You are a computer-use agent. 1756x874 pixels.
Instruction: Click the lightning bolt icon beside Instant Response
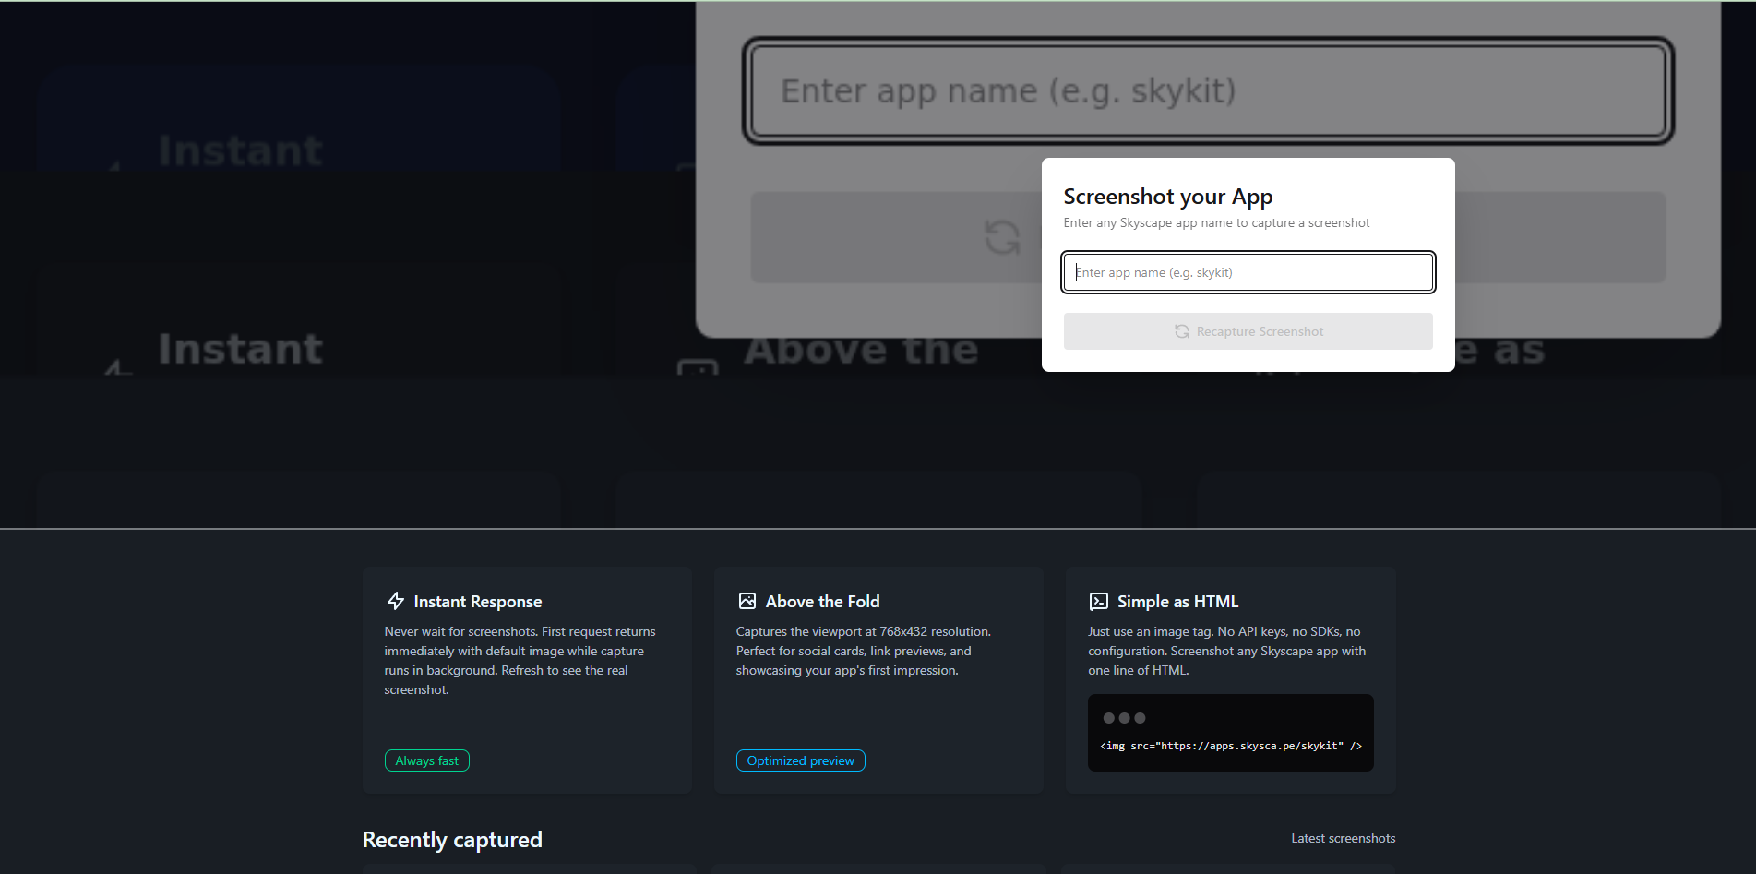(x=396, y=601)
